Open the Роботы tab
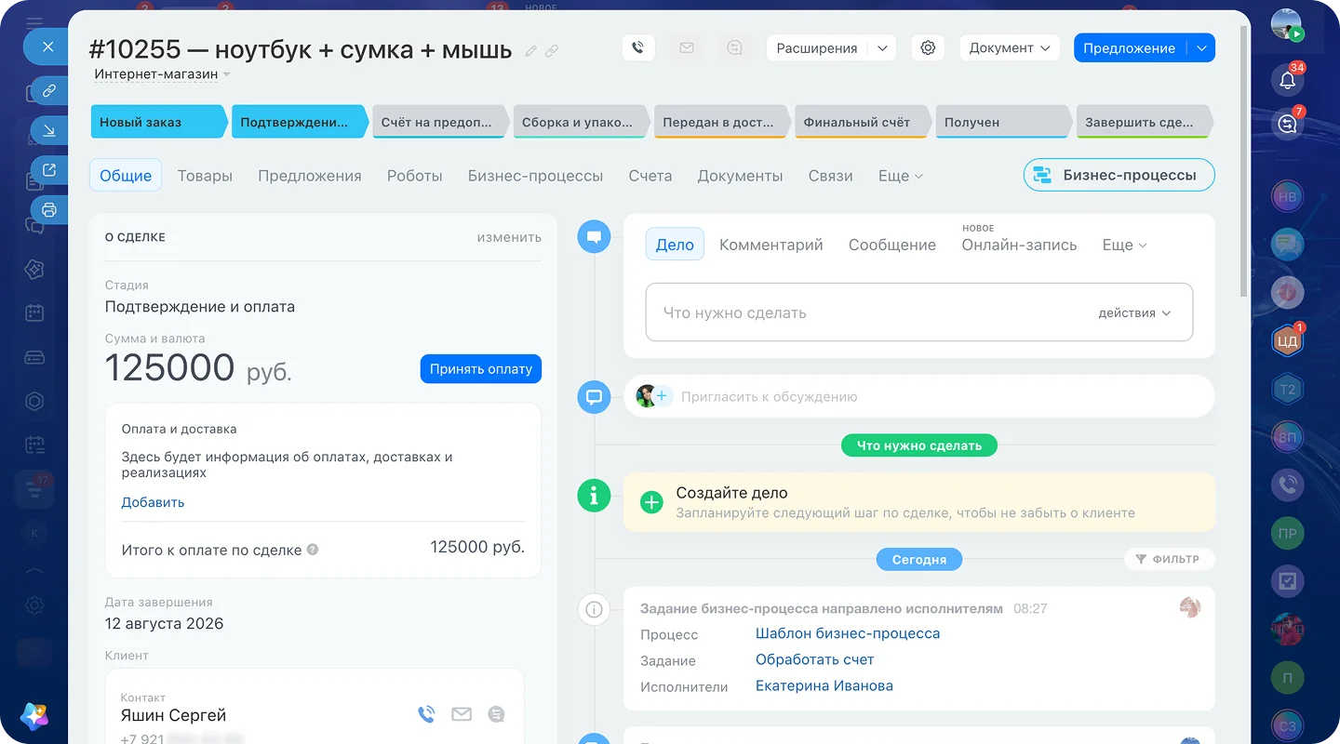Screen dimensions: 1340x744 coord(415,176)
